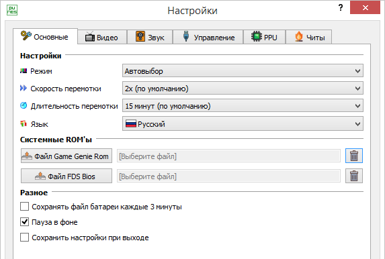Click the fast-forward arrows icon beside Скорость перемотки
Screen dimensions: 385x259
[x=24, y=88]
